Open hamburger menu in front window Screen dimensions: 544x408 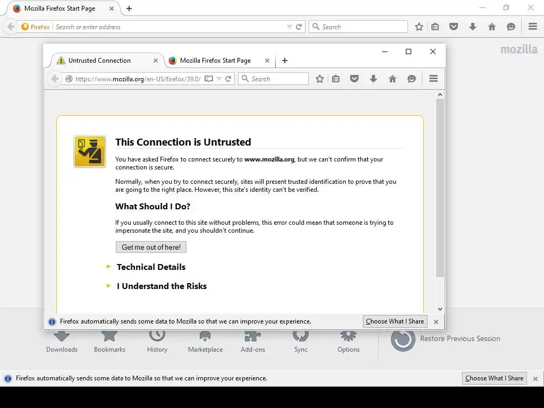433,79
